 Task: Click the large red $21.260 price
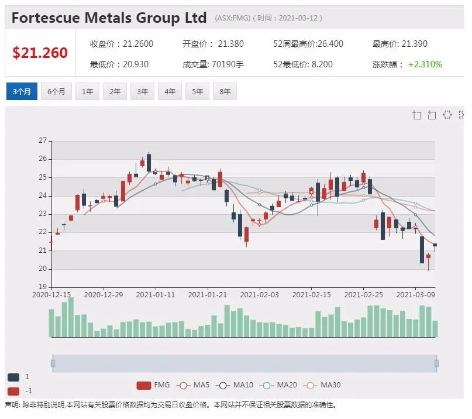(x=40, y=53)
